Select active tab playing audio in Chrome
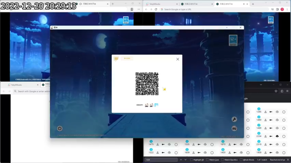Viewport: 291px width, 163px height. 232,4
